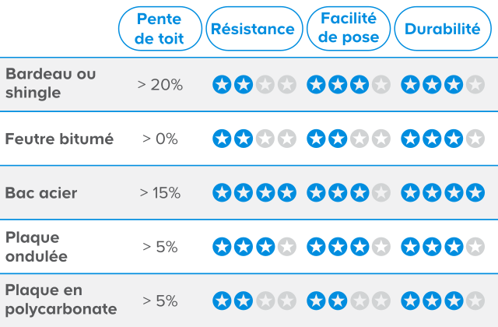The width and height of the screenshot is (498, 327).
Task: Select the Résistance column header
Action: click(253, 29)
